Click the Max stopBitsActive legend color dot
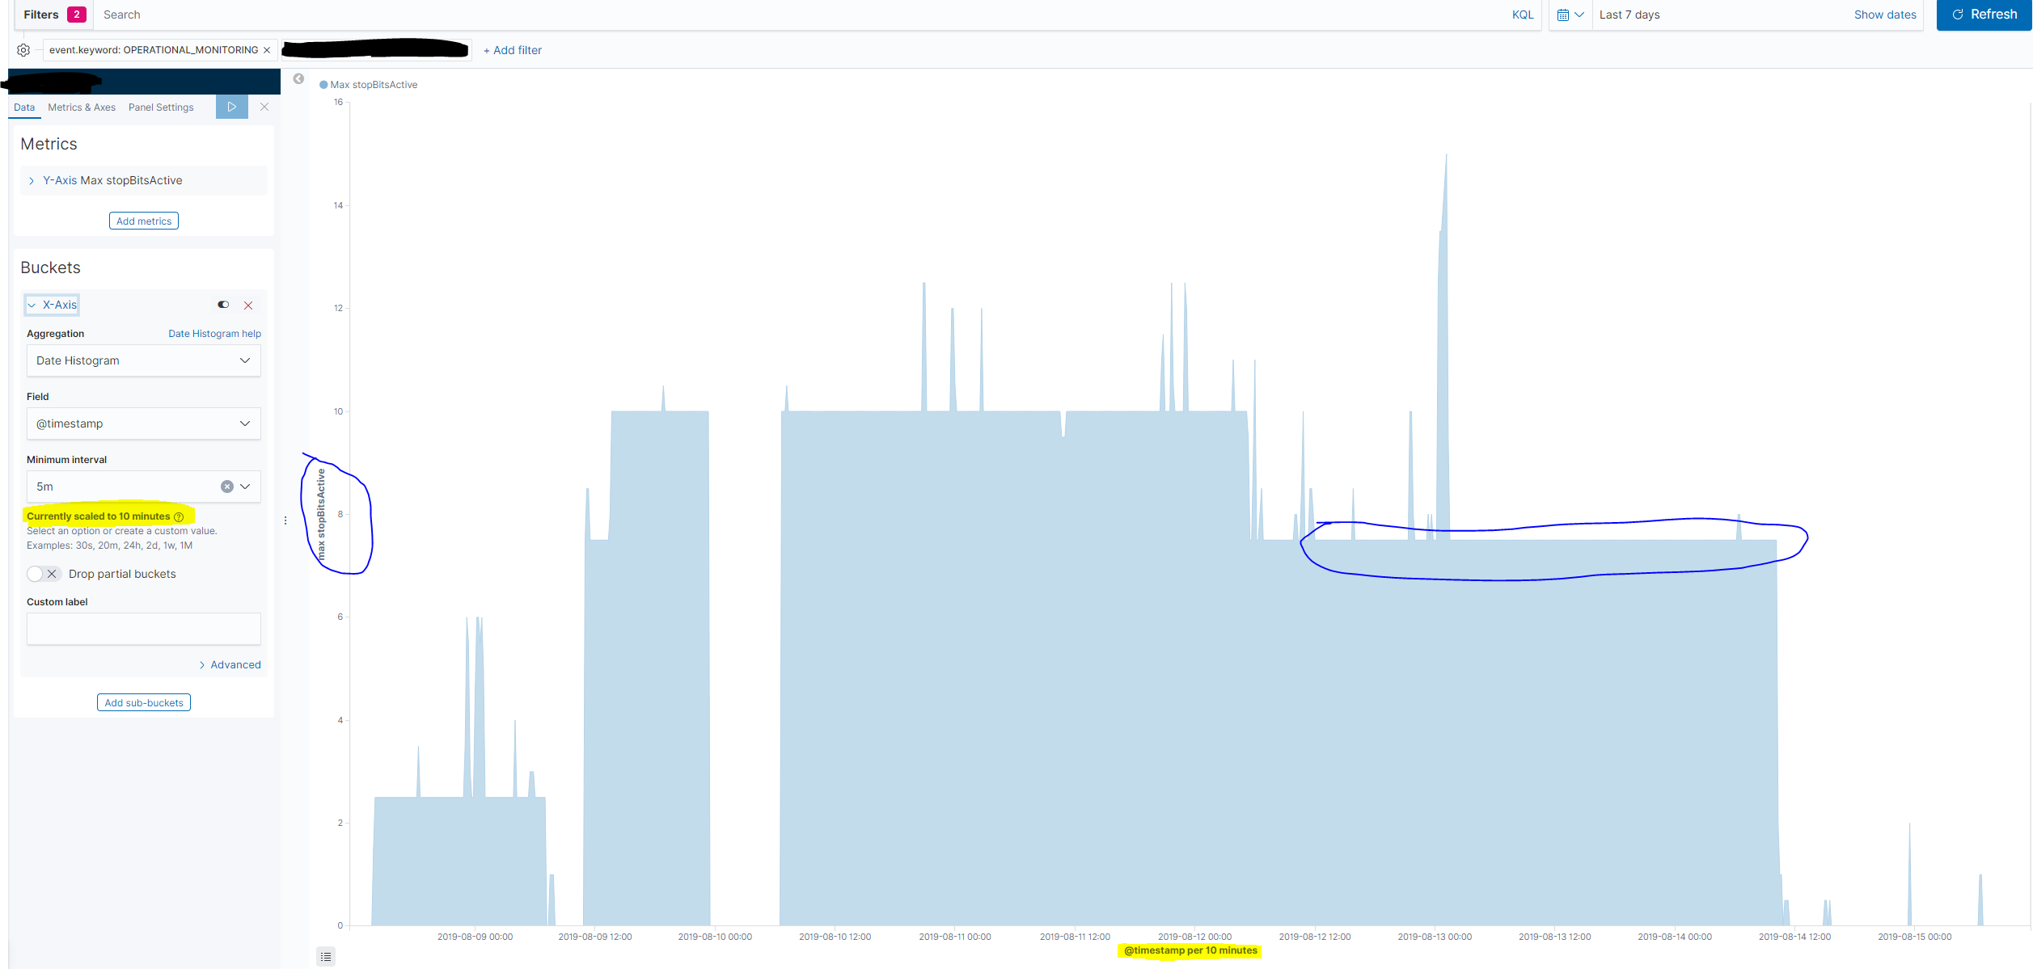 pos(323,85)
